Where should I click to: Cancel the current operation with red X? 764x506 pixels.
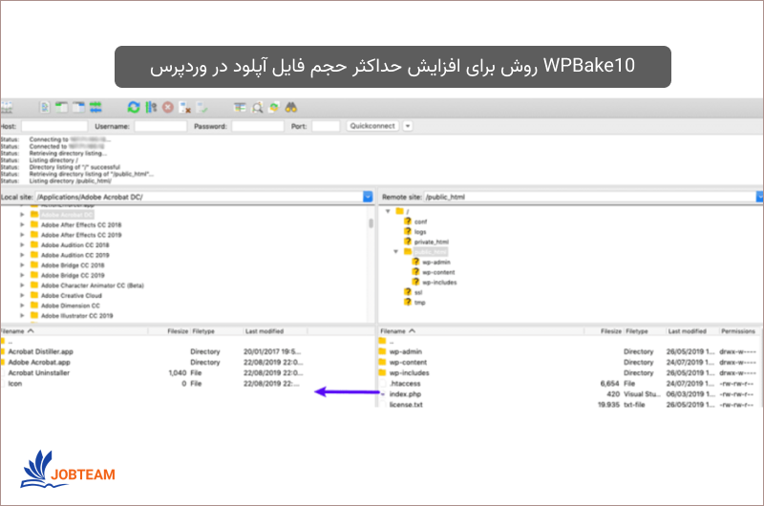pos(168,108)
